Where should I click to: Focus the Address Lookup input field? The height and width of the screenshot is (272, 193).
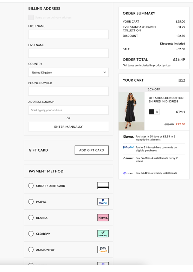pos(69,110)
